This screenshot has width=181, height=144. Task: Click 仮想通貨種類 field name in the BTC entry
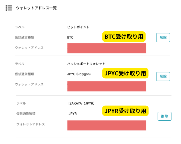click(25, 38)
